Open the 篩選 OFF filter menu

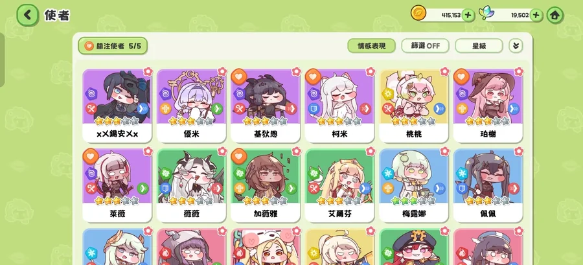425,46
